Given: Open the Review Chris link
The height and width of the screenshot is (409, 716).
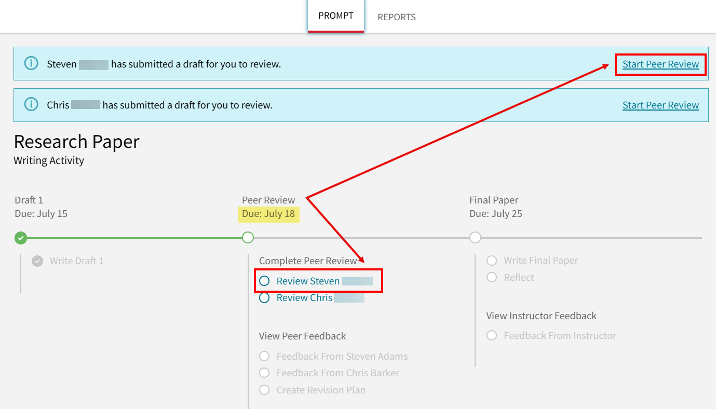Looking at the screenshot, I should pyautogui.click(x=305, y=298).
